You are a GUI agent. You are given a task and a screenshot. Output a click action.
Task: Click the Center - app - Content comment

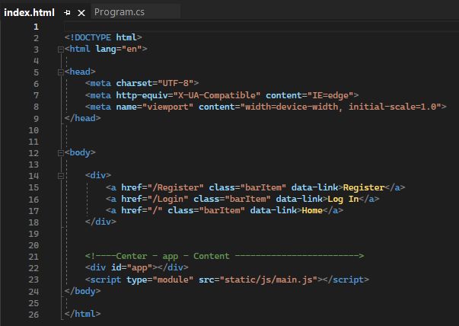[225, 256]
